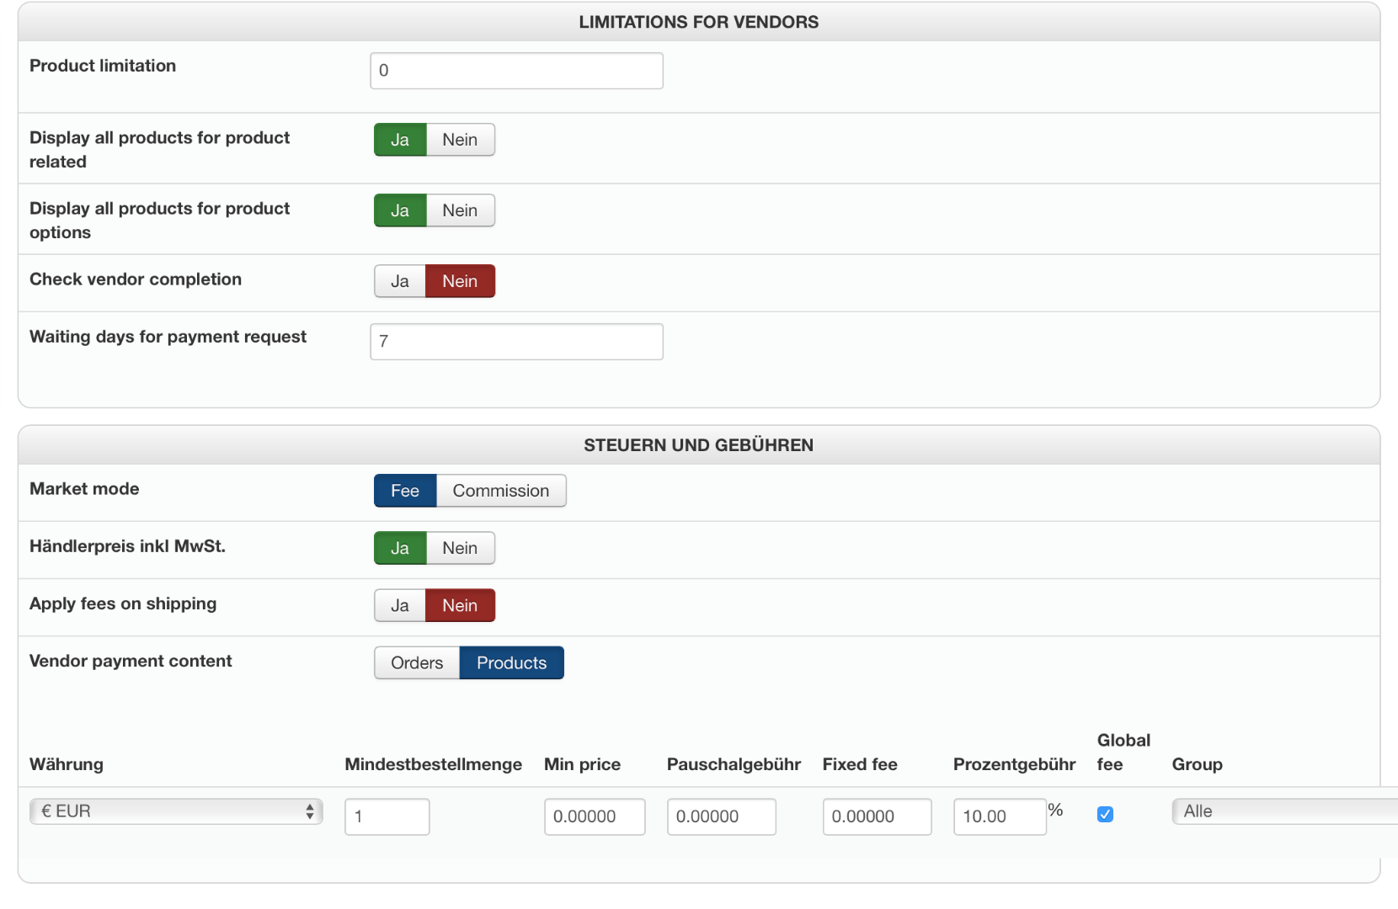Viewport: 1398px width, 909px height.
Task: Select Products for vendor payment content
Action: click(511, 662)
